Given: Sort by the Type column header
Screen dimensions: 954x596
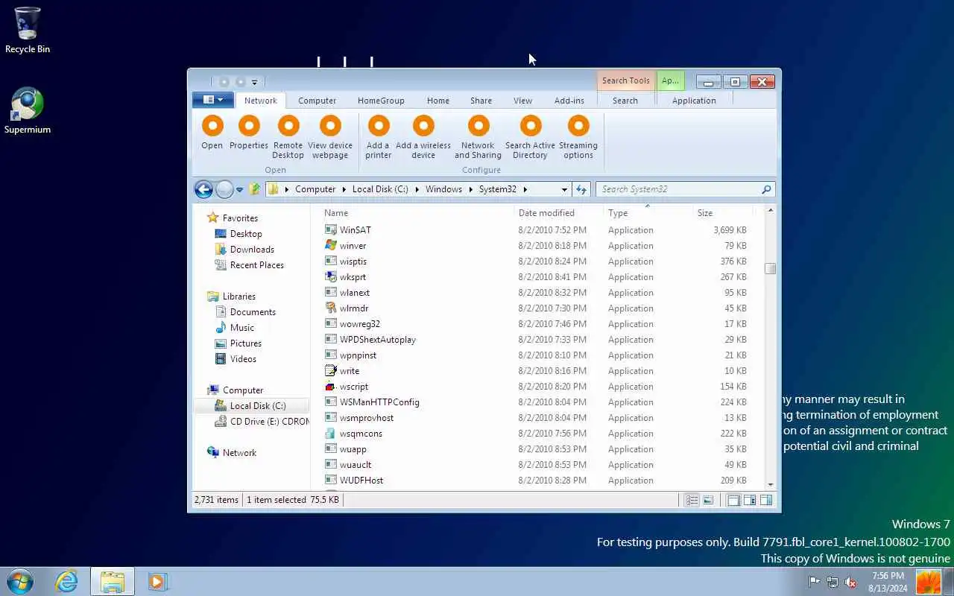Looking at the screenshot, I should 647,213.
